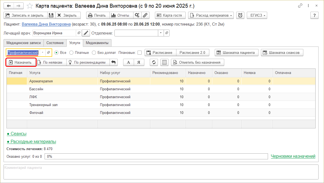Click the chain link icon next to gears
The width and height of the screenshot is (324, 183).
coord(145,15)
